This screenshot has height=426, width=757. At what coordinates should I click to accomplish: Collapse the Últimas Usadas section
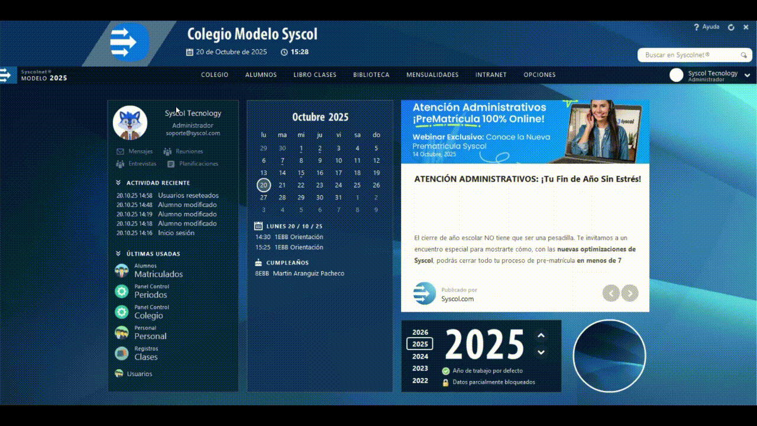tap(118, 254)
